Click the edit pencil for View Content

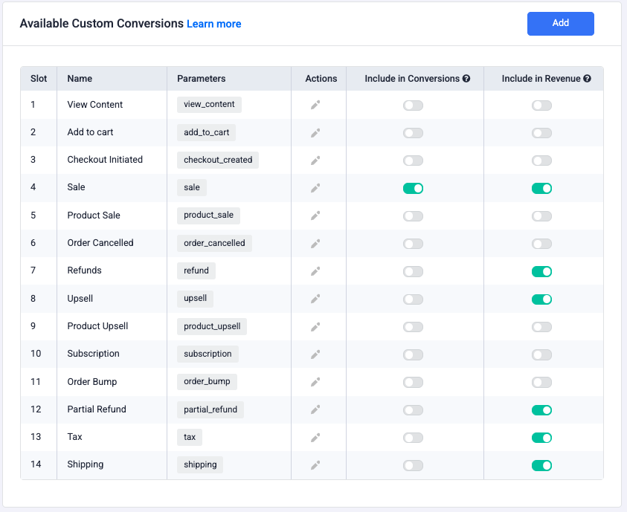coord(315,106)
